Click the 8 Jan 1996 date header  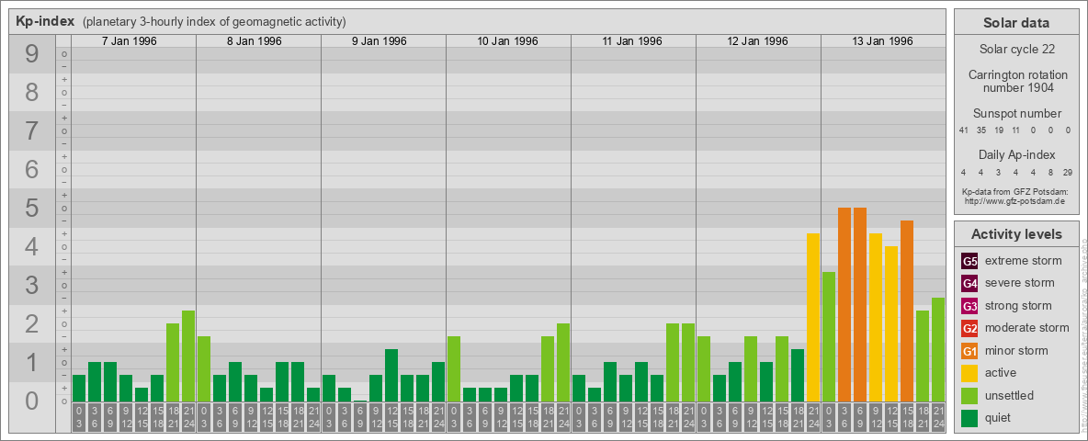(x=255, y=41)
